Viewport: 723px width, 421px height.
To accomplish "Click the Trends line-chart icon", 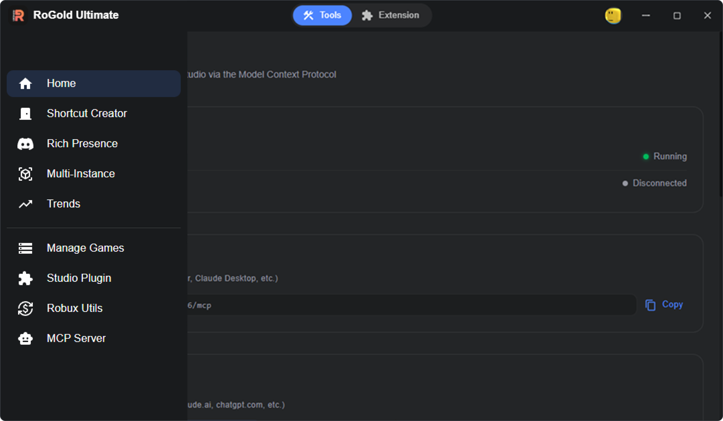I will (x=25, y=204).
